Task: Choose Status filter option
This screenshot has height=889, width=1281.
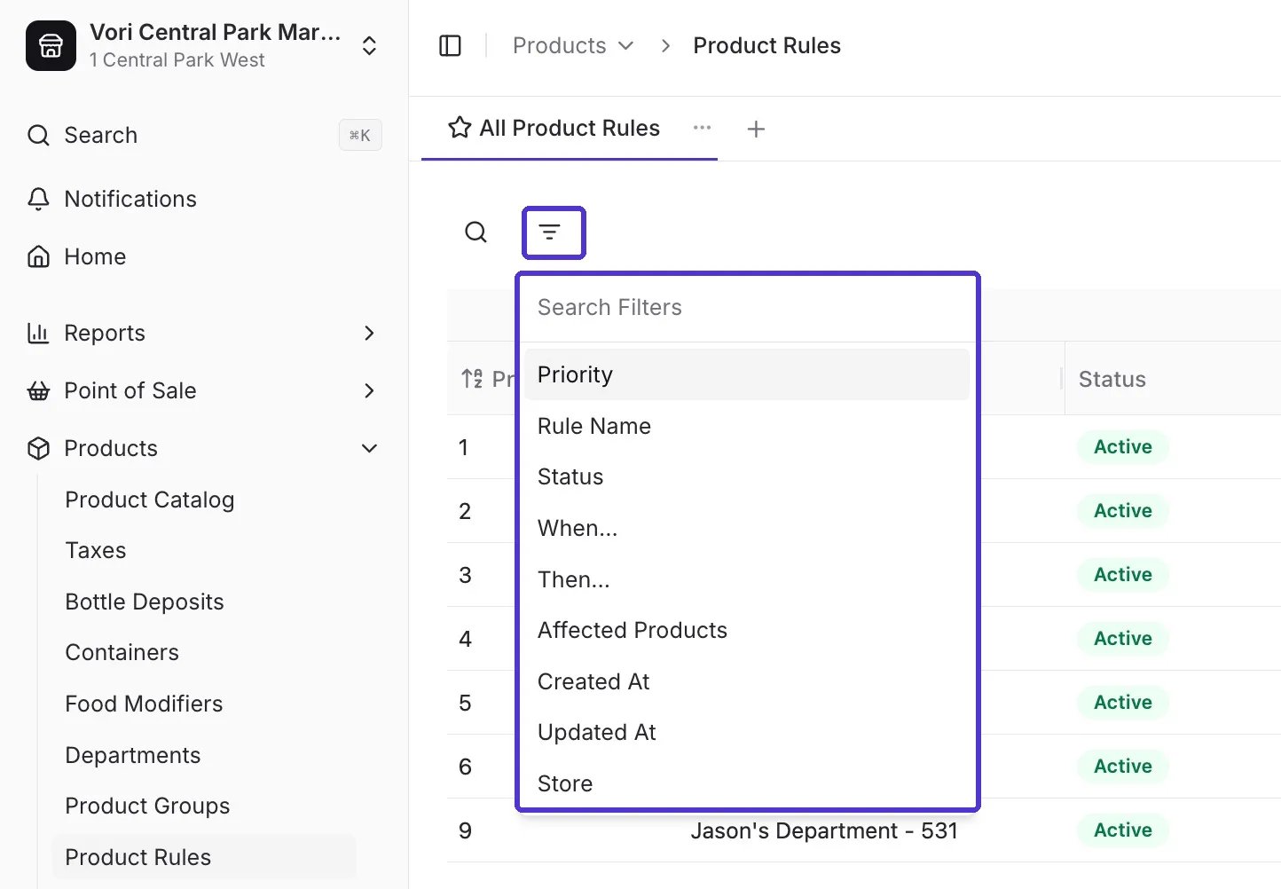Action: (747, 476)
